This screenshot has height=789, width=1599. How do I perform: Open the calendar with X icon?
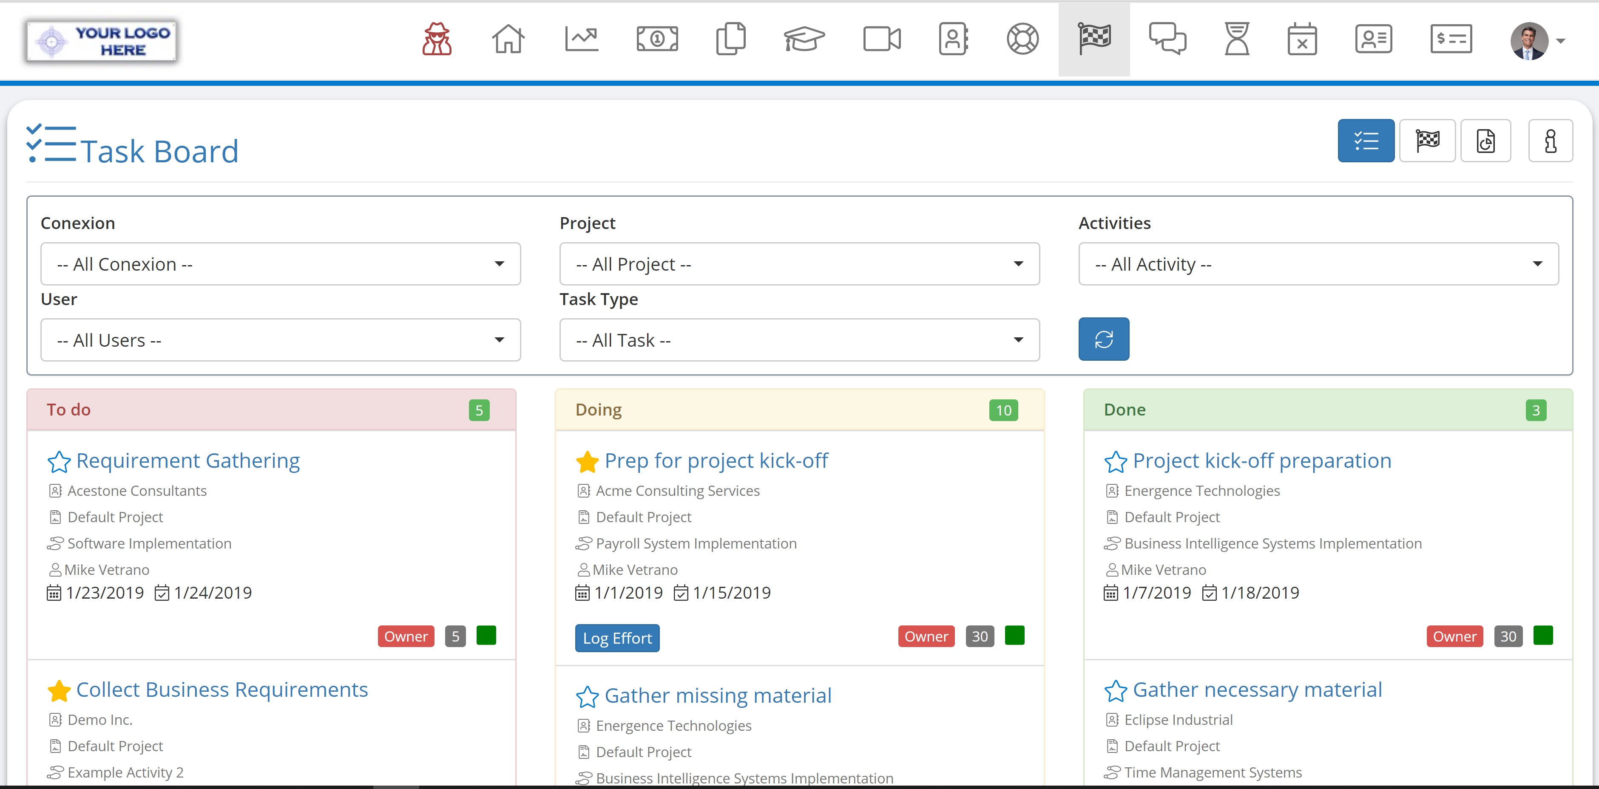pyautogui.click(x=1302, y=39)
